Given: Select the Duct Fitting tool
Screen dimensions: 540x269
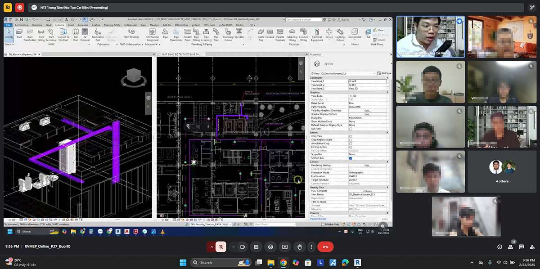Looking at the screenshot, I should 41,35.
